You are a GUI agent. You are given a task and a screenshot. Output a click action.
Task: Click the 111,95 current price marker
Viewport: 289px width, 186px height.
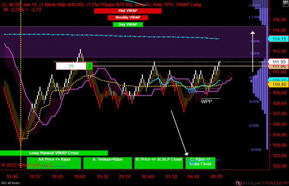pos(278,62)
